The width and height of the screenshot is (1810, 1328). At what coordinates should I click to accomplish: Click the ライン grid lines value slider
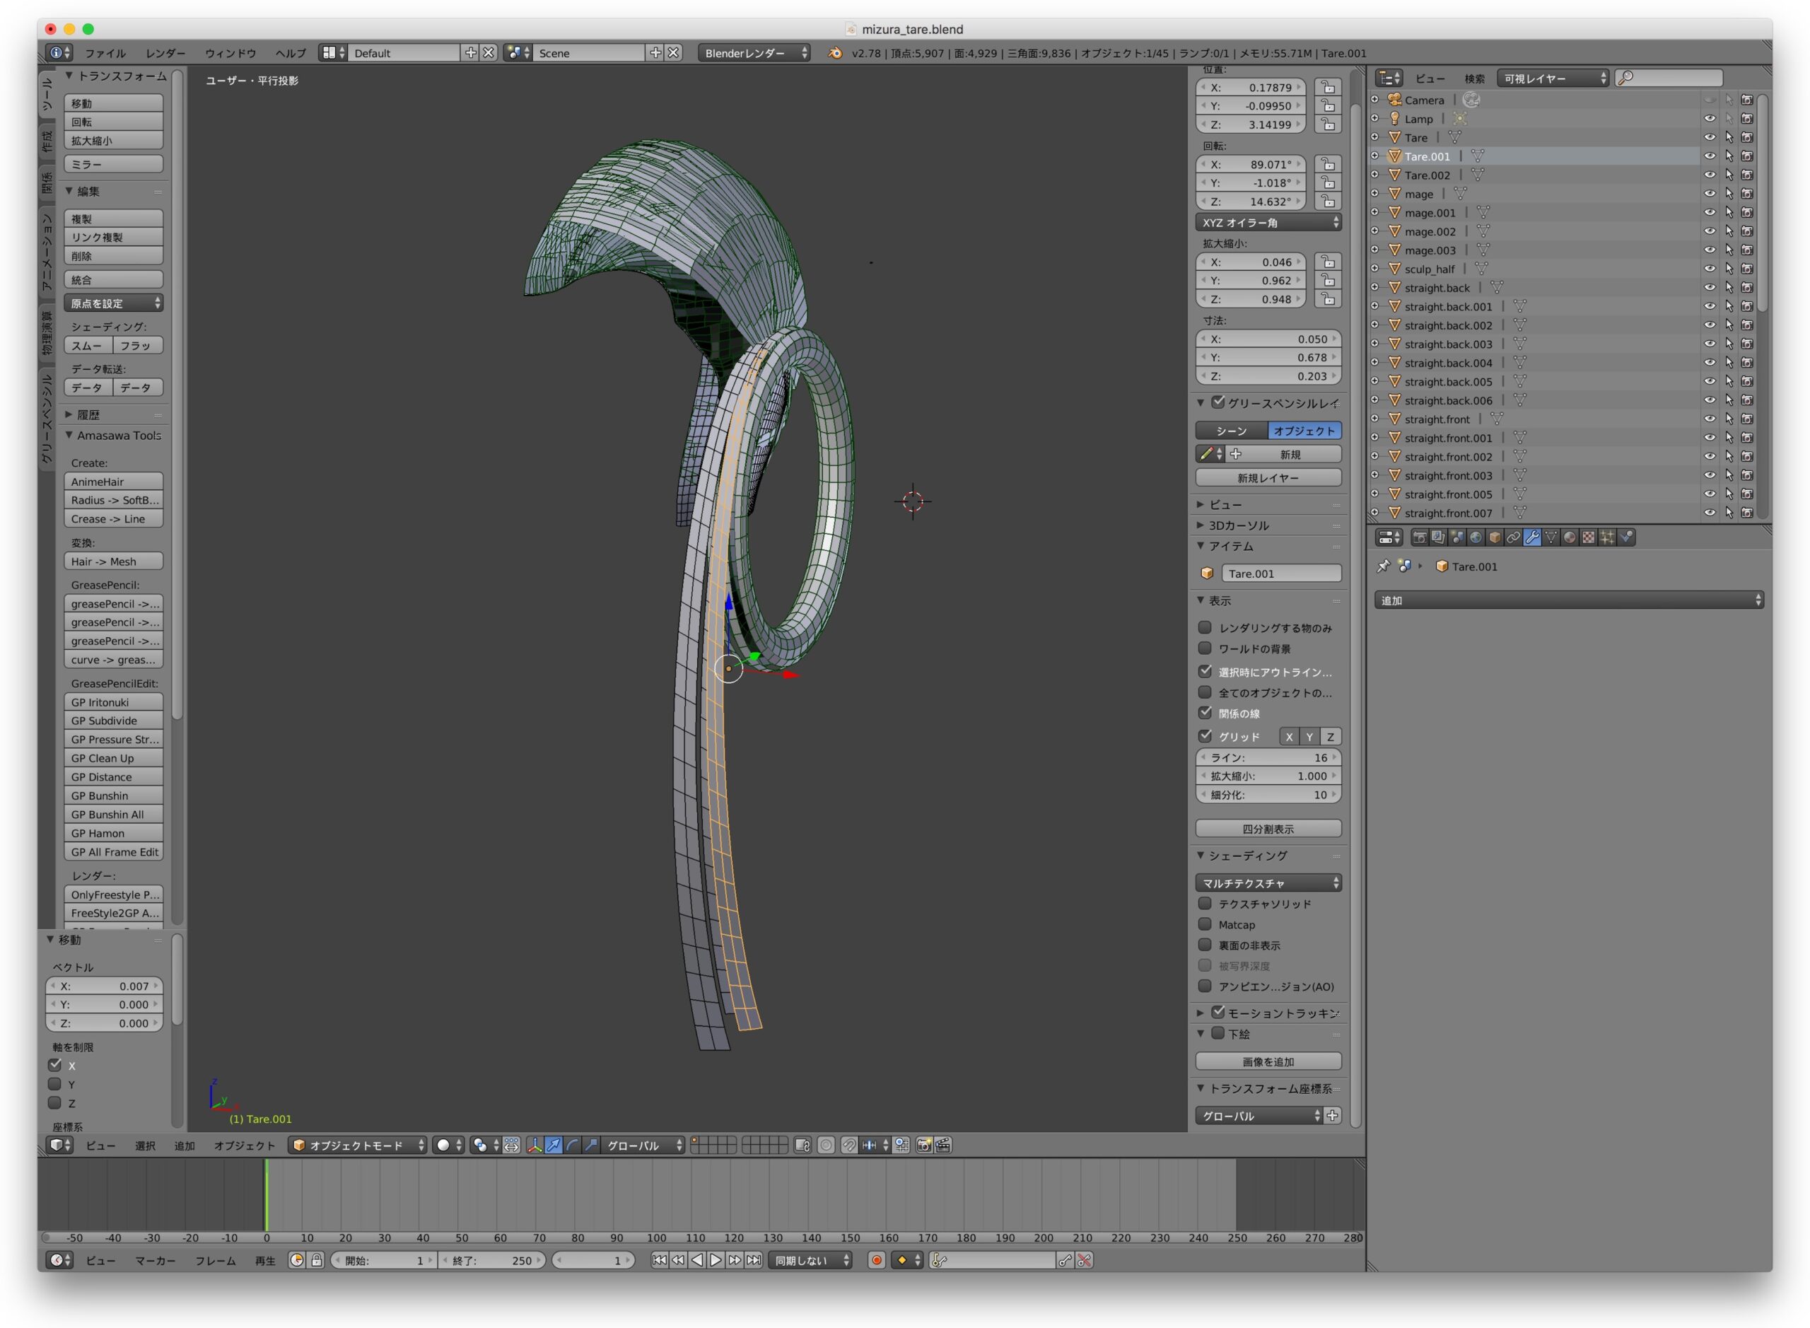[1268, 758]
